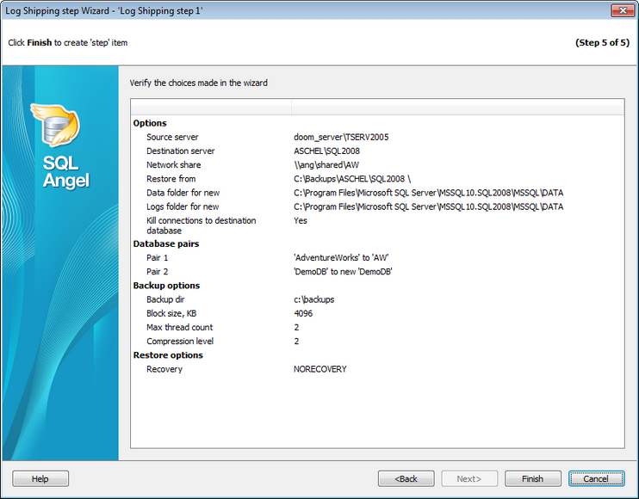Screen dimensions: 639x499
Task: Click the Block size, KB label
Action: click(171, 313)
